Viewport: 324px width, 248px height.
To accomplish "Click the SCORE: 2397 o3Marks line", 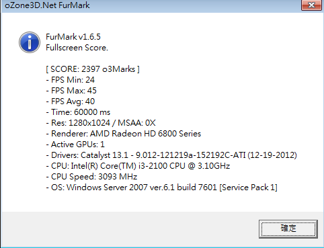I will click(93, 69).
